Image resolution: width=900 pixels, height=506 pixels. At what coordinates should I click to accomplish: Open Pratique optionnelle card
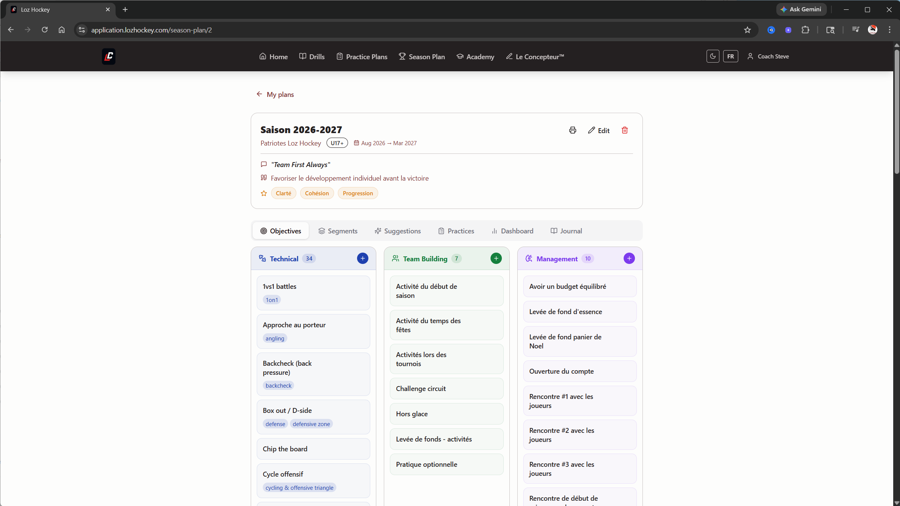[x=447, y=465]
